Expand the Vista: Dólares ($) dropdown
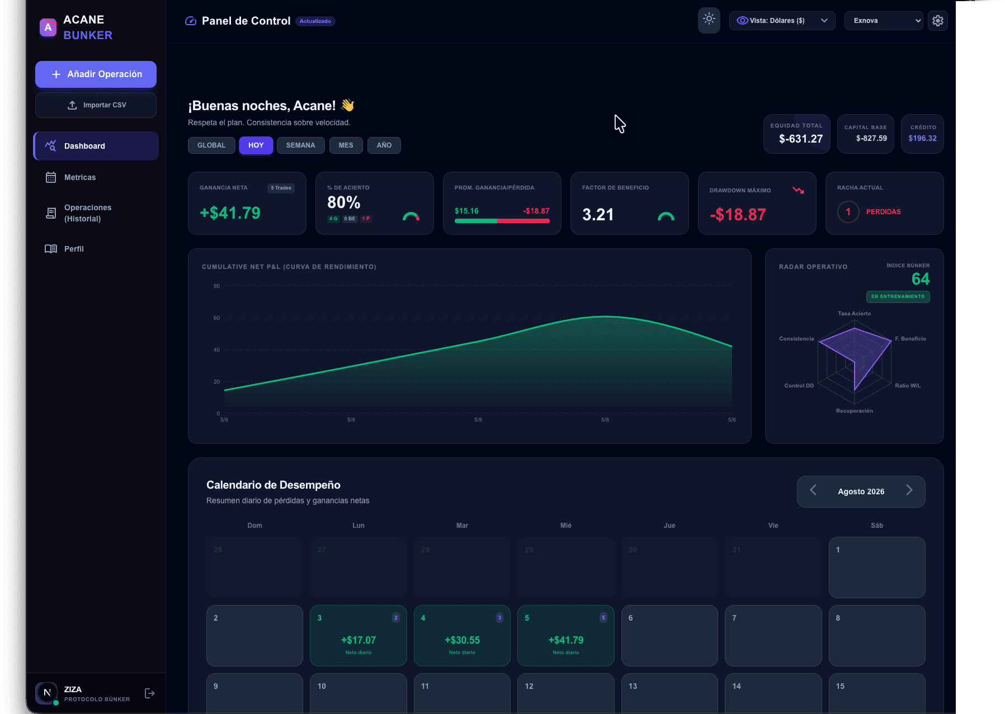Image resolution: width=1005 pixels, height=714 pixels. coord(782,21)
